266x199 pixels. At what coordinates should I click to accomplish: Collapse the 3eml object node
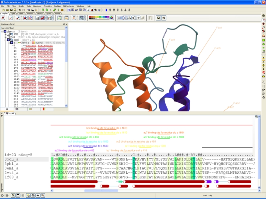pos(5,40)
